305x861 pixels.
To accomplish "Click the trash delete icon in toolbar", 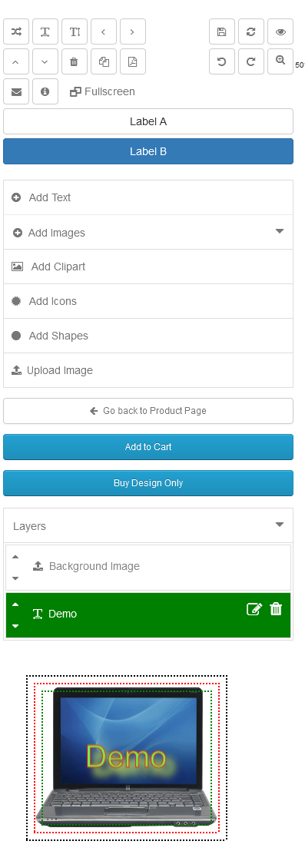I will tap(75, 61).
